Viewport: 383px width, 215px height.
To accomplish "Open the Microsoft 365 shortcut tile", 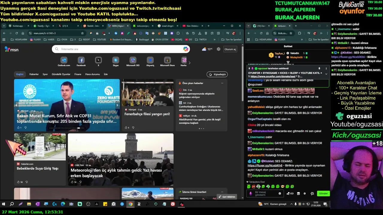I will (x=133, y=62).
